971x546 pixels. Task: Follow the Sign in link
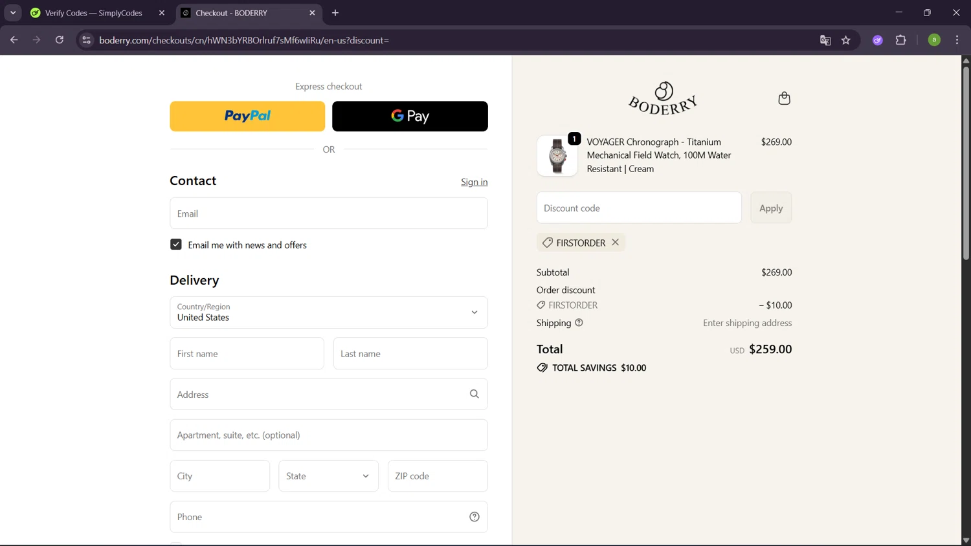[x=474, y=182]
